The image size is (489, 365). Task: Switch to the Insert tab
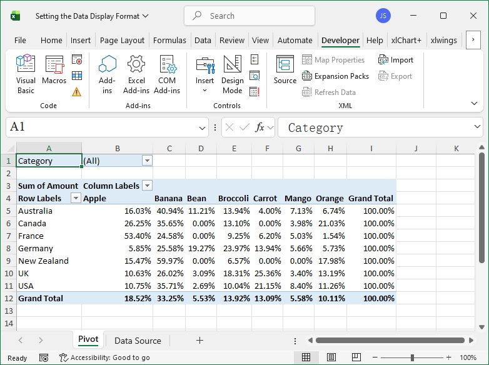pyautogui.click(x=81, y=40)
